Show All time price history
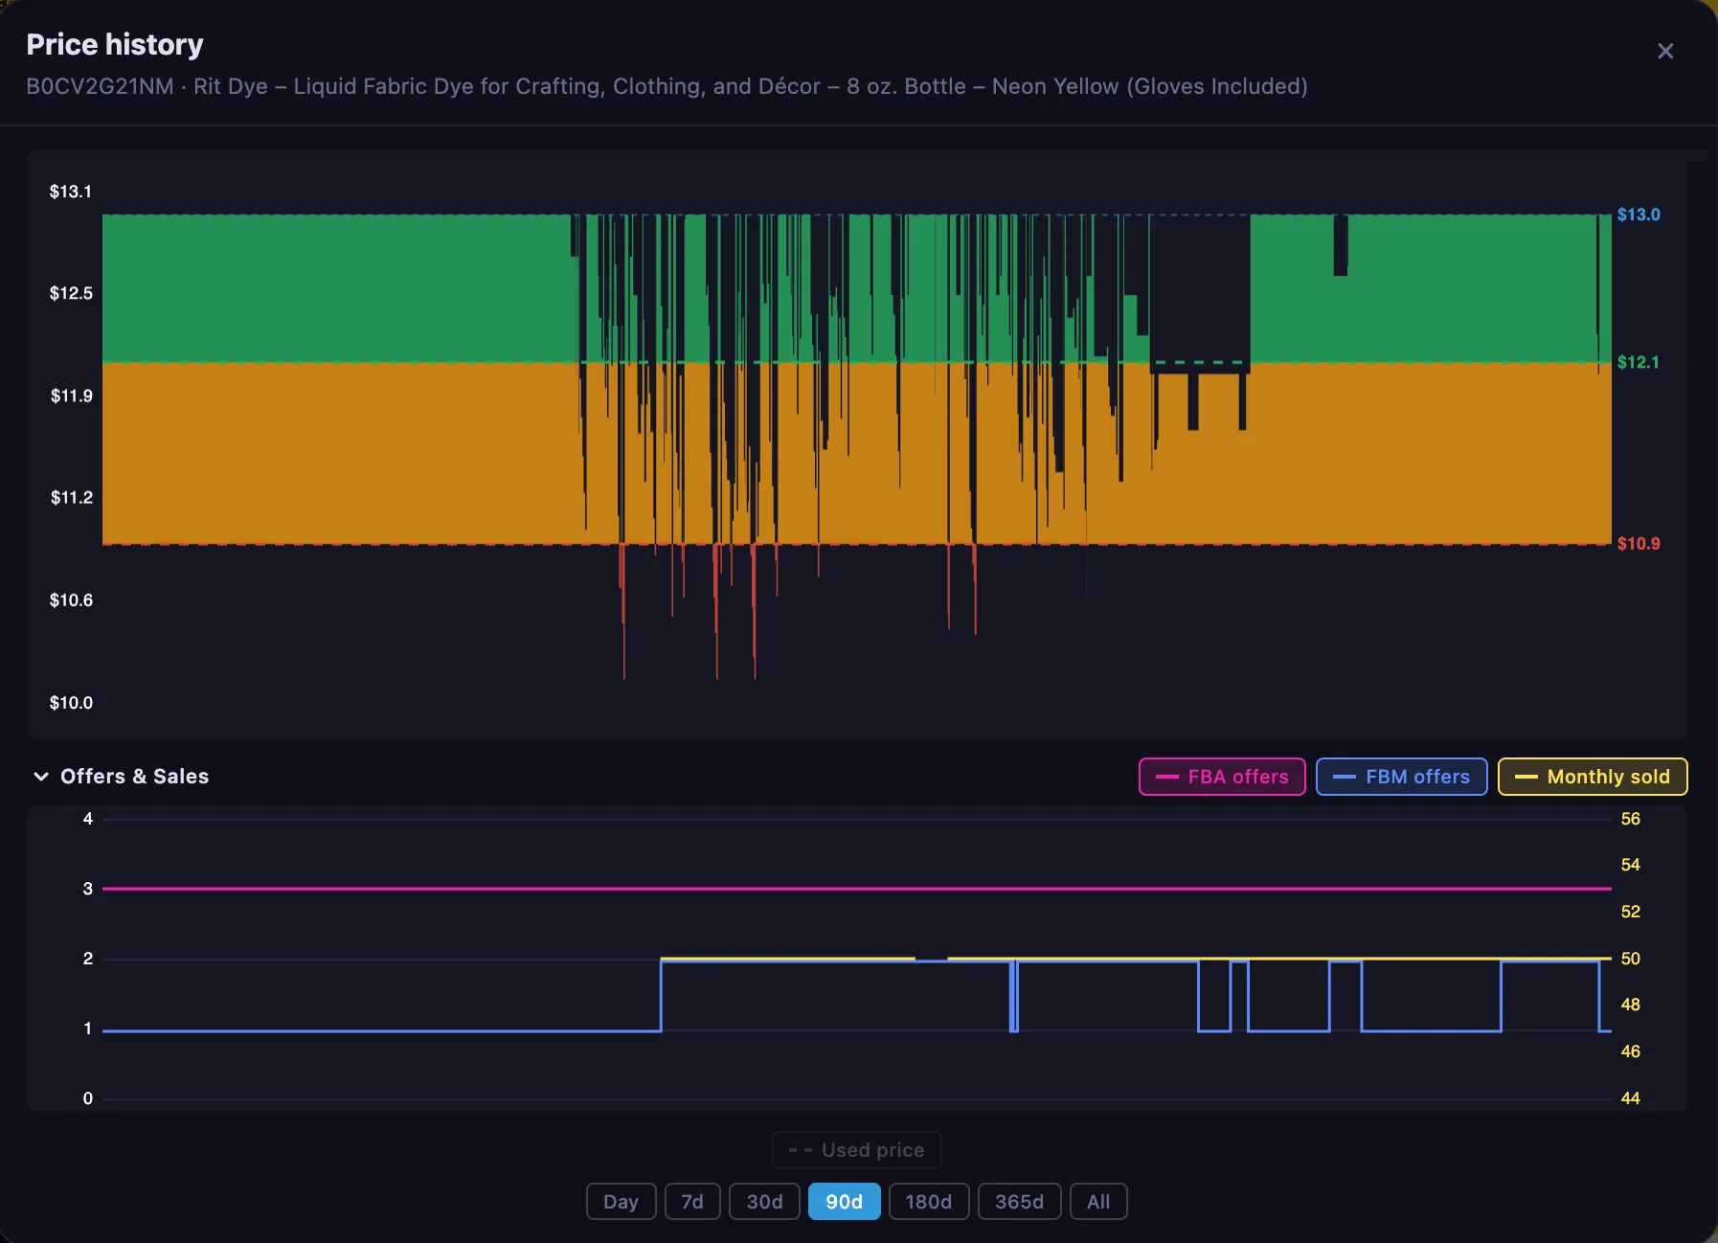 tap(1098, 1202)
